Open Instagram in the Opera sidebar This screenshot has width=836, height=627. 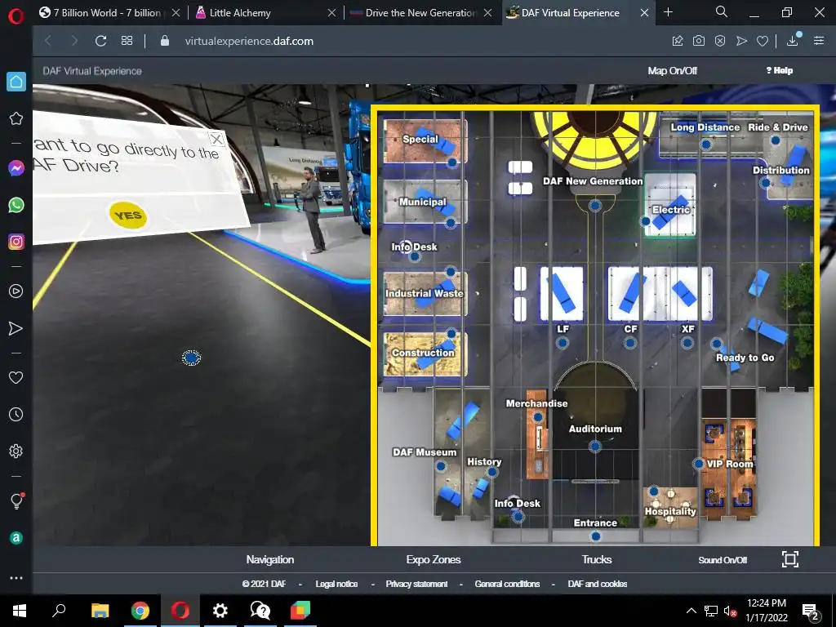pos(16,242)
